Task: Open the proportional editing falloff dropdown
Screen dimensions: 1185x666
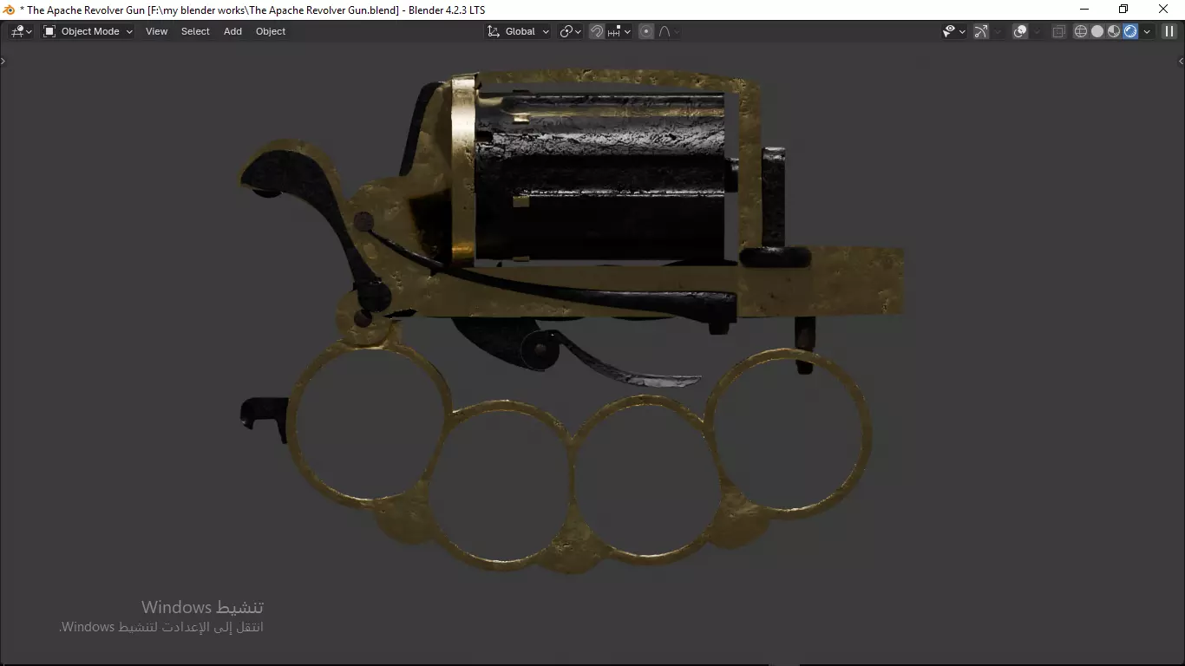Action: coord(669,31)
